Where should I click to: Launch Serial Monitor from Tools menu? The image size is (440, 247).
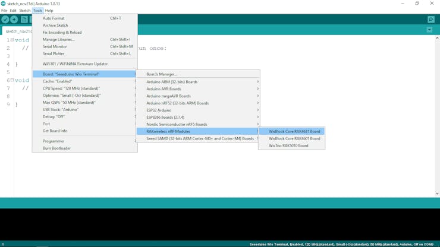(x=85, y=46)
